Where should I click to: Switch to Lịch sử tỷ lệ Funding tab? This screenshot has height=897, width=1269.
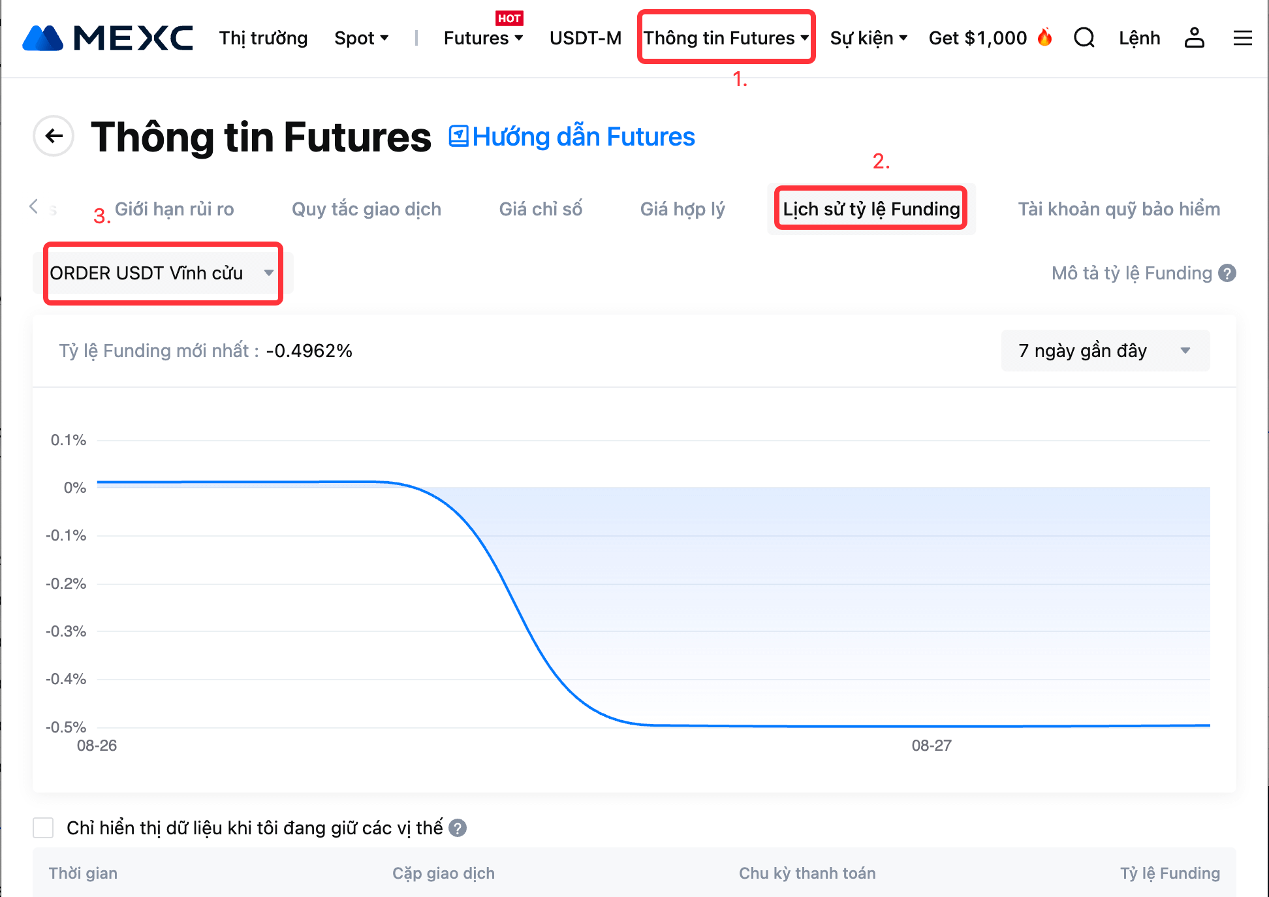(871, 209)
